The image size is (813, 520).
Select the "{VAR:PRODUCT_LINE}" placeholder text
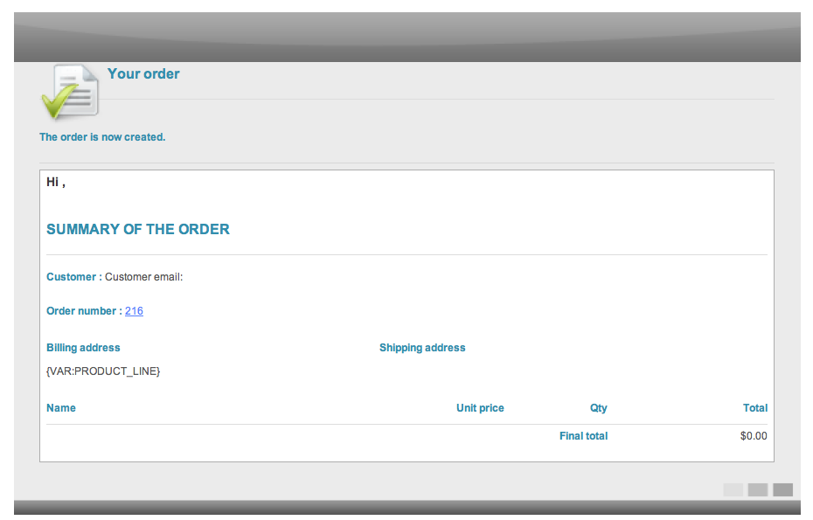103,371
